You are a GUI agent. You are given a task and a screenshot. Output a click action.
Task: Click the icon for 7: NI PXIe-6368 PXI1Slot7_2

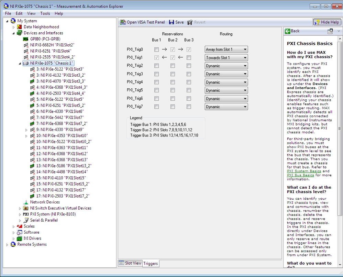click(32, 124)
